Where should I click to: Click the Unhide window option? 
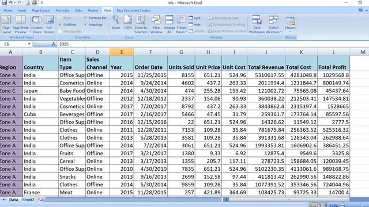click(x=196, y=31)
